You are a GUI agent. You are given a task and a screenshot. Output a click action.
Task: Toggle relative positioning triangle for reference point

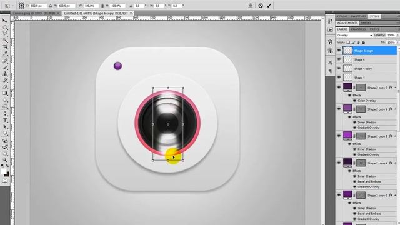click(x=50, y=6)
